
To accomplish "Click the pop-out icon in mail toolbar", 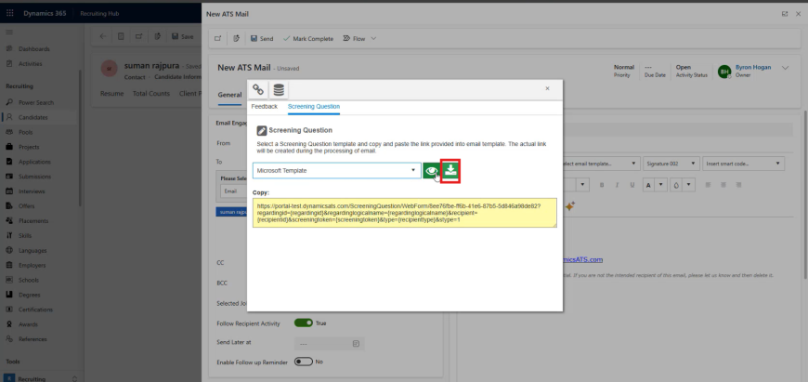I will (x=218, y=39).
